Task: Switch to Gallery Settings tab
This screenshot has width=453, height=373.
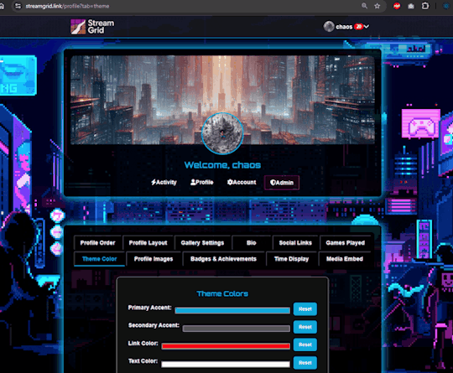Action: [202, 243]
